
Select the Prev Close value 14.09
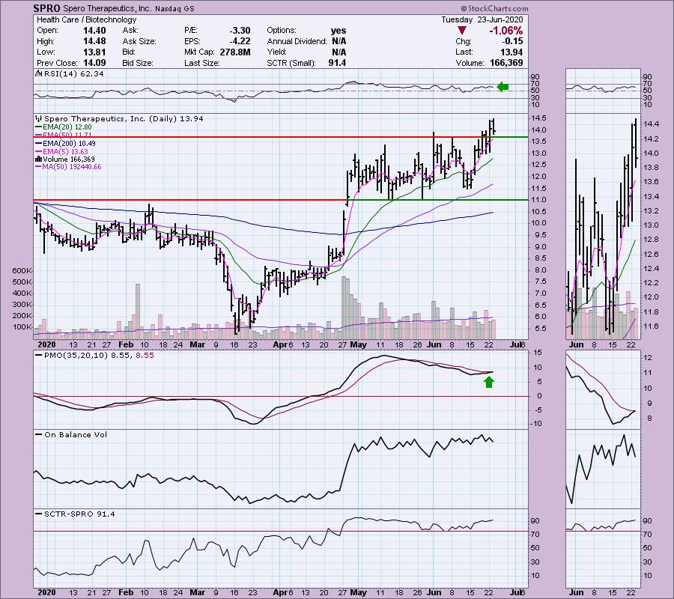point(94,63)
